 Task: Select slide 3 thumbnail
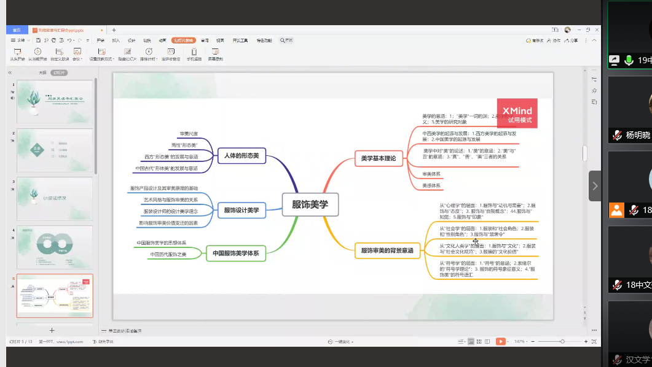click(55, 199)
